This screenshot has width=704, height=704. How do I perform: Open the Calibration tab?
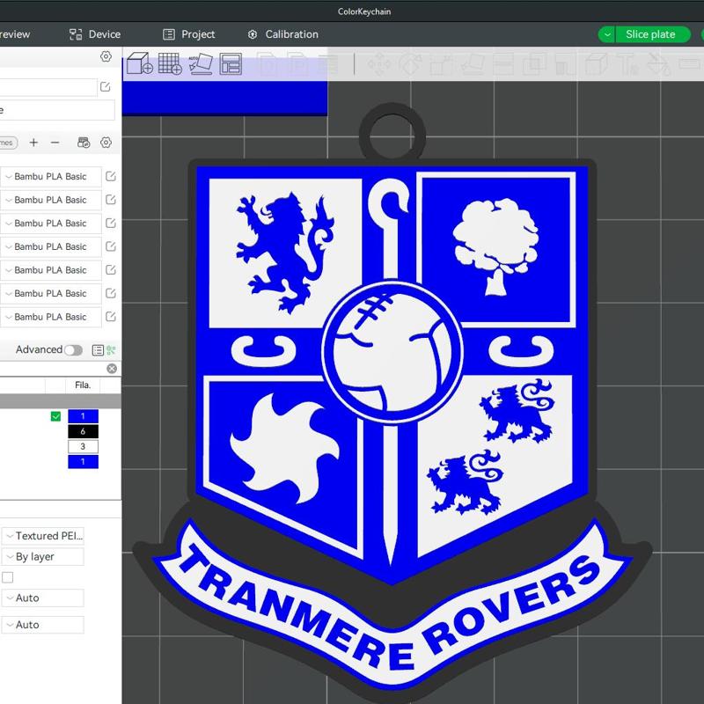point(283,34)
